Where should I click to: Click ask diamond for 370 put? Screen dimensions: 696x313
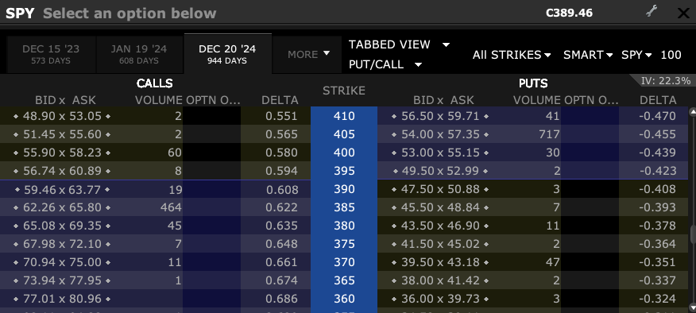(x=486, y=262)
